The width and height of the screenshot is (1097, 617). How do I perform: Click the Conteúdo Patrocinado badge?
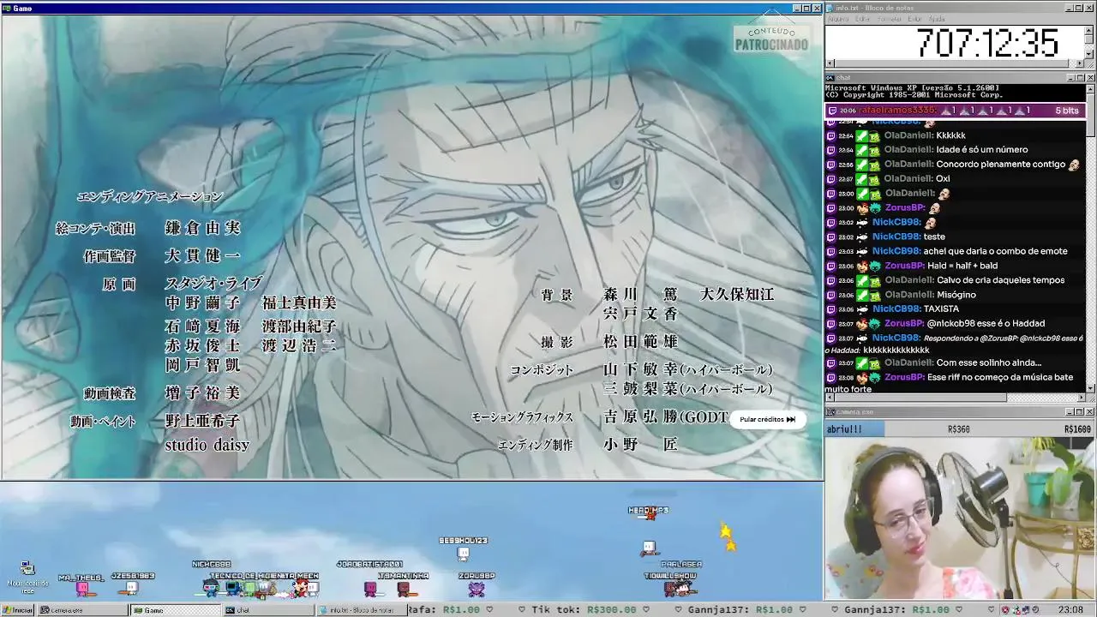[x=771, y=39]
